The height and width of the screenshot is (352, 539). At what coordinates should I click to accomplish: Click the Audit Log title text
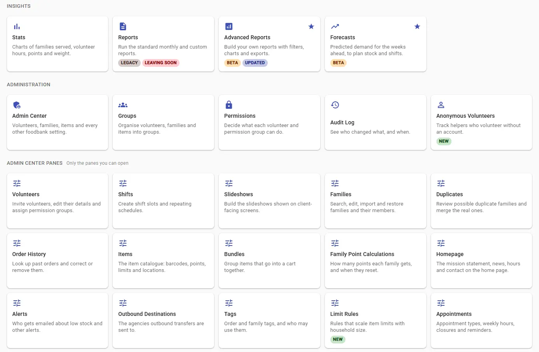point(342,122)
